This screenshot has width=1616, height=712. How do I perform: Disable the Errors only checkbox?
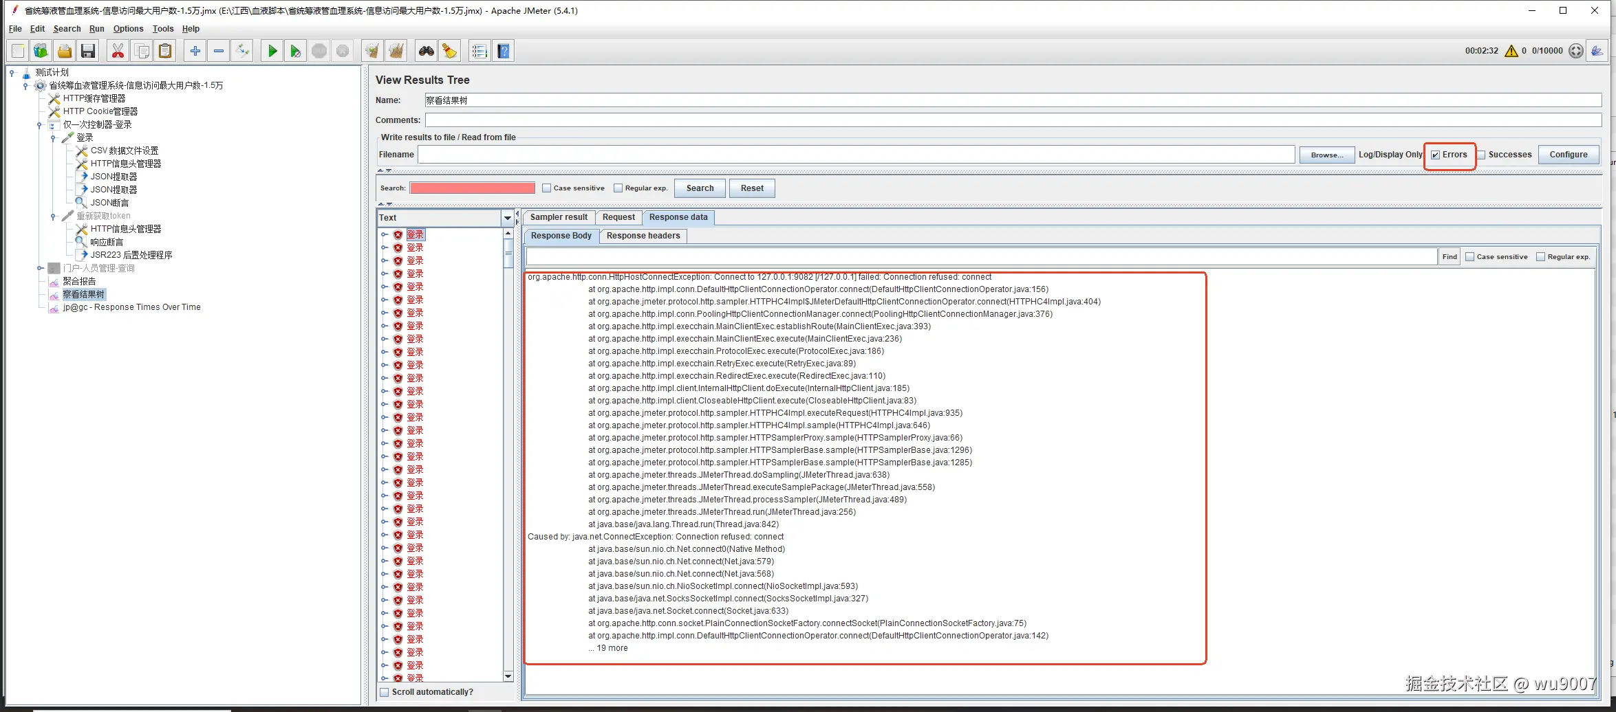pyautogui.click(x=1435, y=155)
